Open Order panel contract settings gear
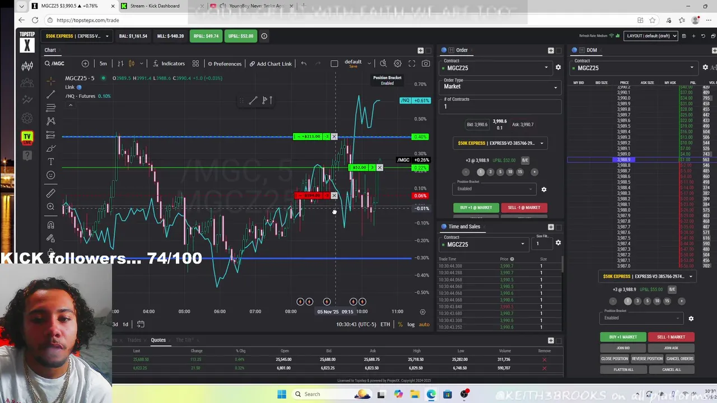Image resolution: width=717 pixels, height=403 pixels. click(558, 68)
